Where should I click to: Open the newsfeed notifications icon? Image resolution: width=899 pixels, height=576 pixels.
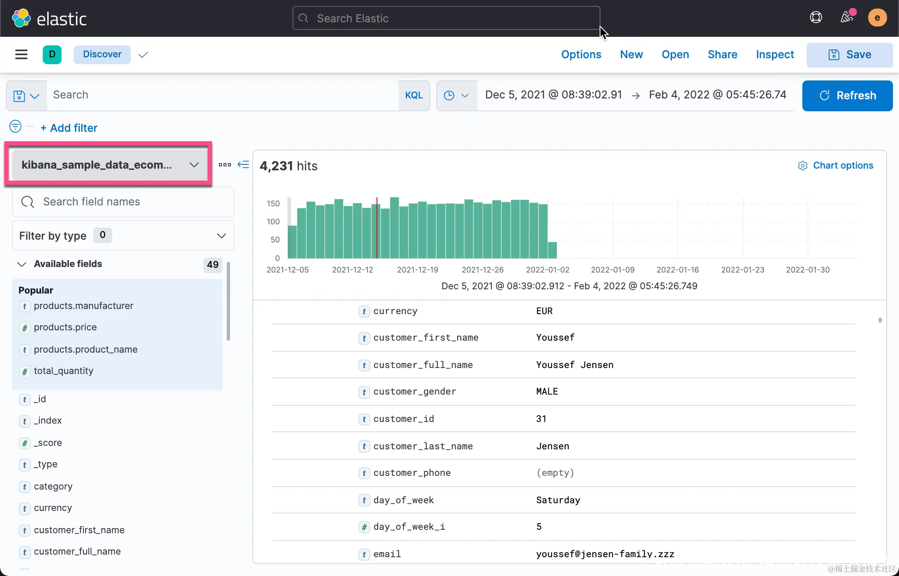tap(846, 18)
